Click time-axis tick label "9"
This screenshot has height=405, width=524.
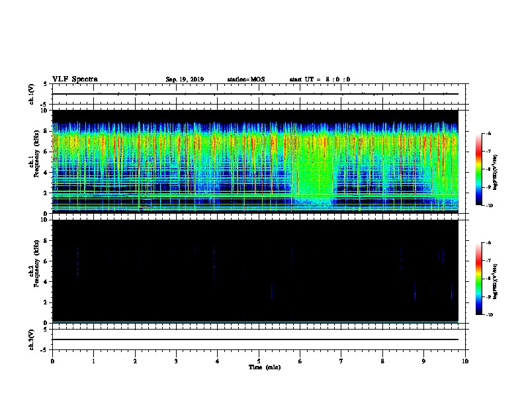click(423, 361)
